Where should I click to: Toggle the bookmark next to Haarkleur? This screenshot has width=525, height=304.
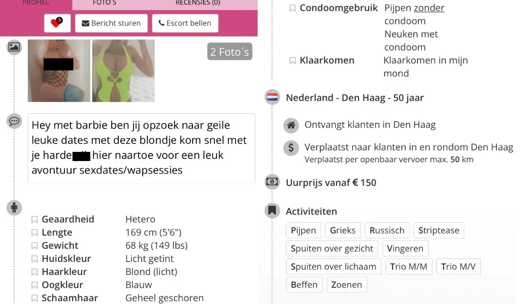click(x=35, y=272)
